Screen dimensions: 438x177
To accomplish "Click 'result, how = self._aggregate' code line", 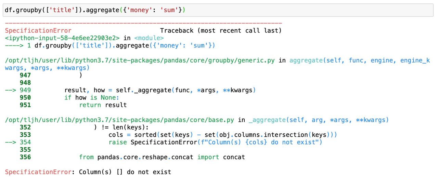I will (160, 90).
